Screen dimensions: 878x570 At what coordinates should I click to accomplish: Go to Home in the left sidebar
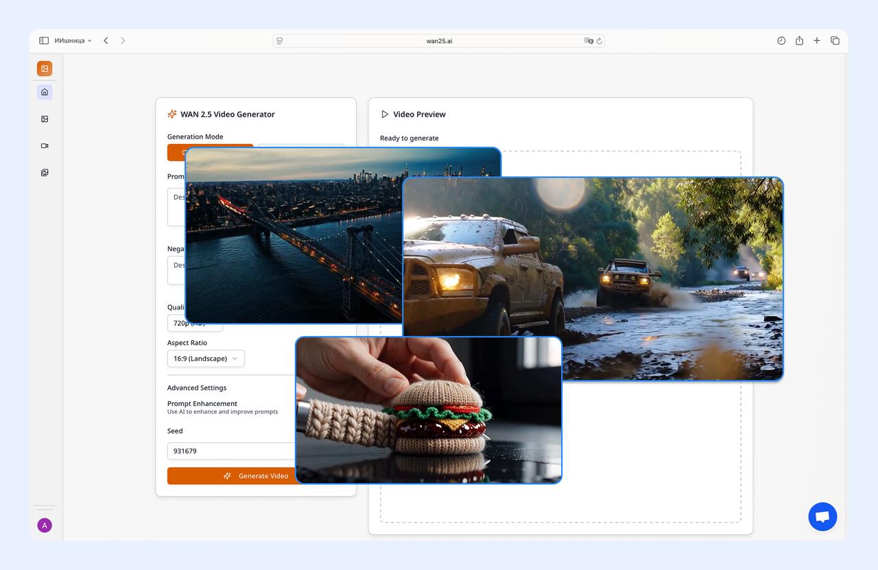[x=45, y=92]
